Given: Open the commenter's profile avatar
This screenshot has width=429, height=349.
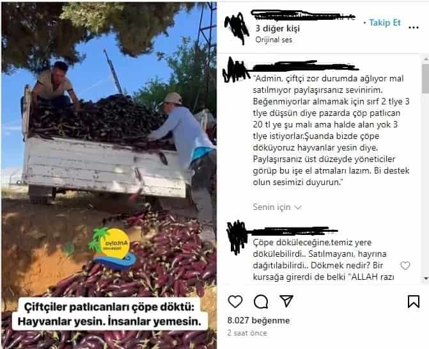Looking at the screenshot, I should pyautogui.click(x=237, y=238).
